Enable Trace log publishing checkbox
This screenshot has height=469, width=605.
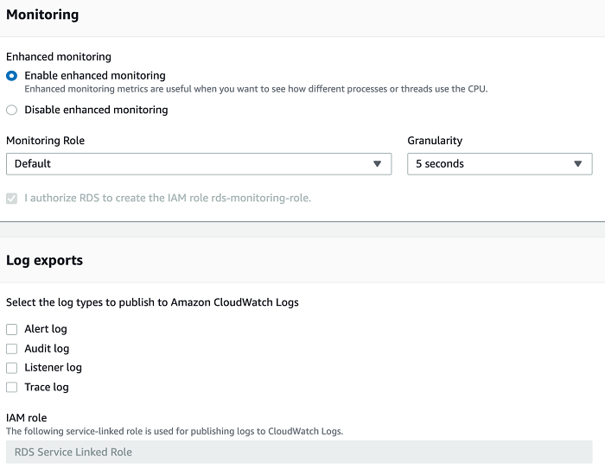[x=11, y=387]
